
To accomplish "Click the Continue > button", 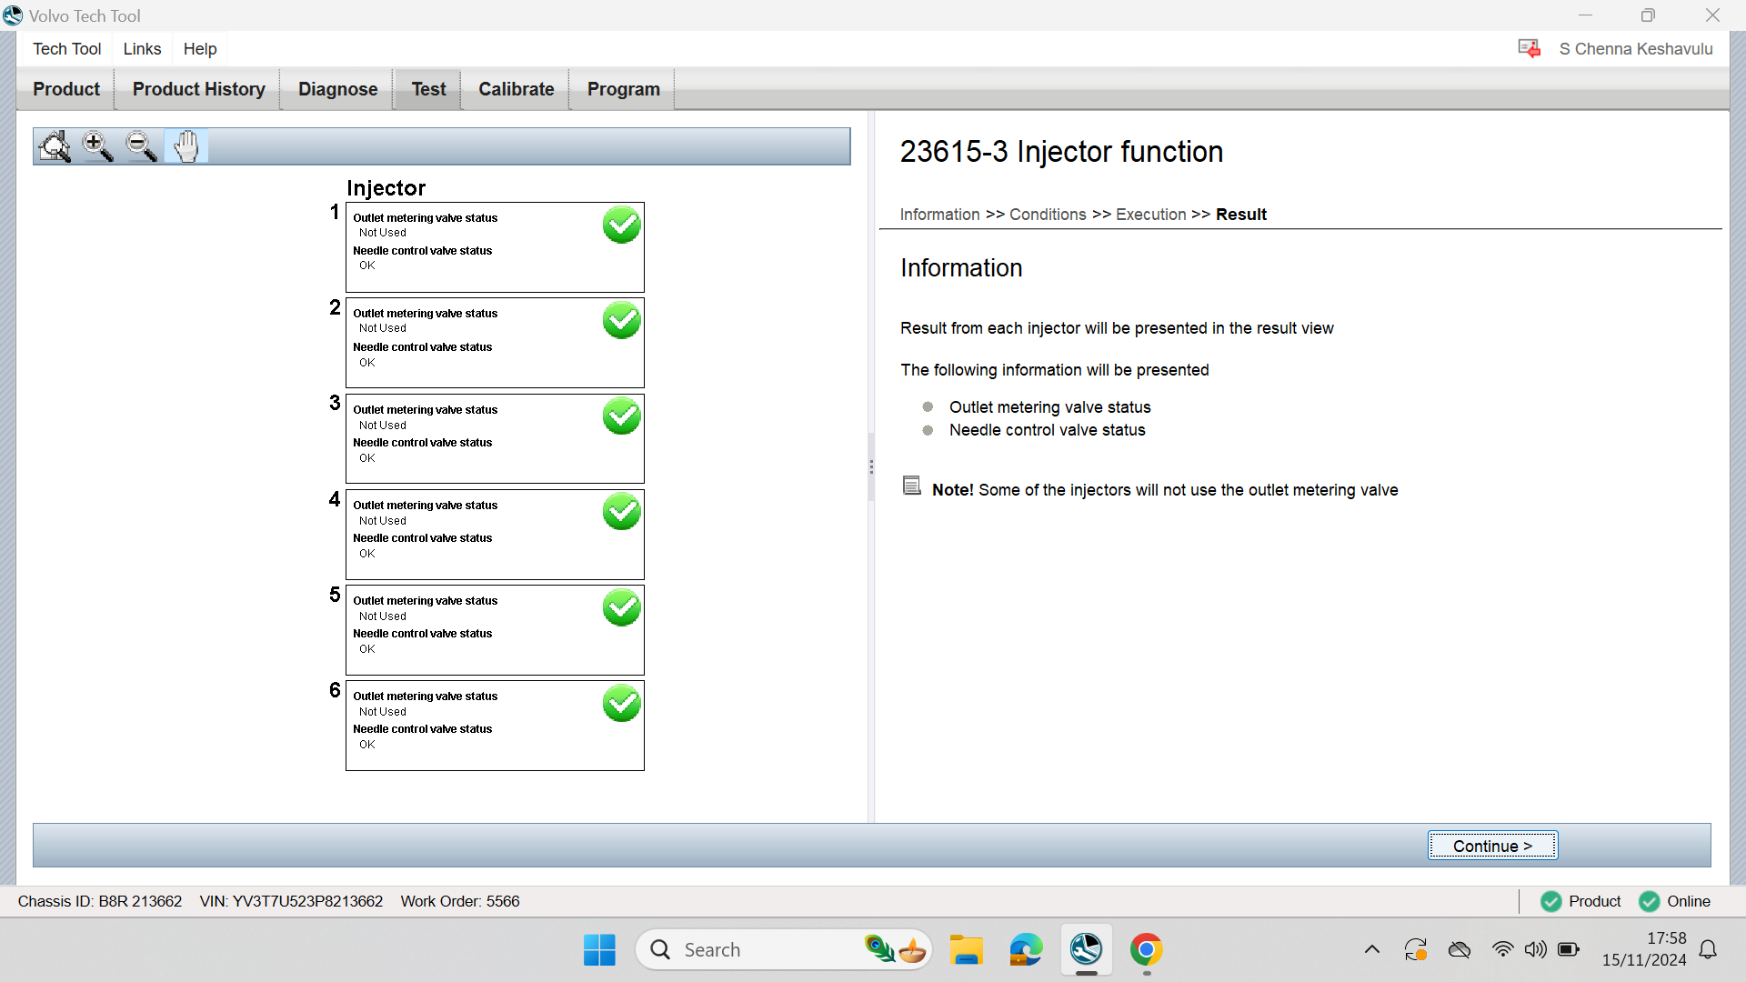I will (1492, 846).
